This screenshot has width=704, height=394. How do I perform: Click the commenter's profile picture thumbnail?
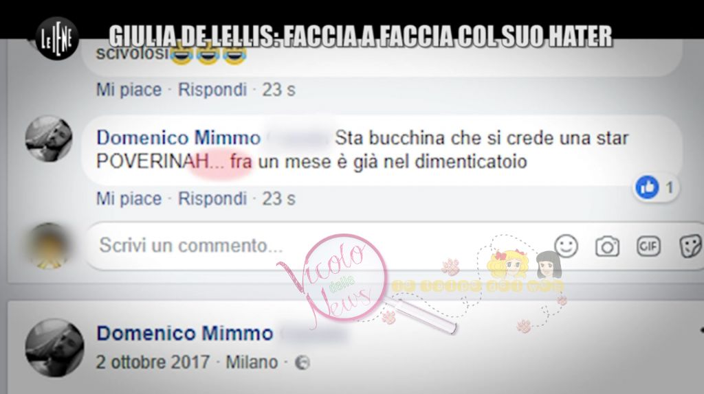point(49,139)
